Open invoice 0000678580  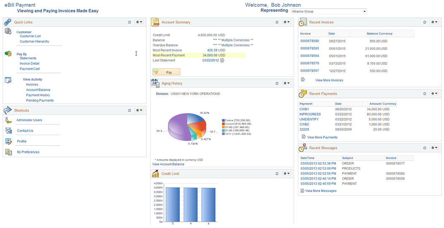click(x=309, y=41)
